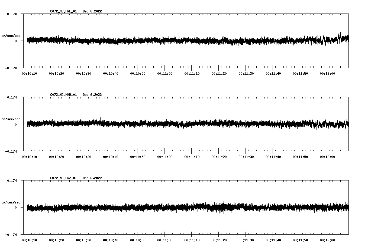Screen dimensions: 368x250
Task: Select the Dec 6,2022 date on top plot
Action: (x=92, y=11)
